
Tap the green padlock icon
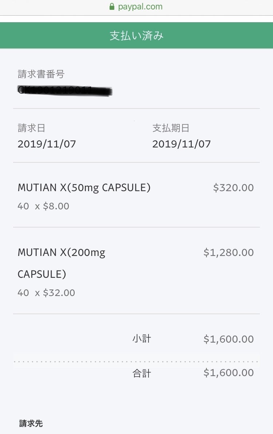112,7
